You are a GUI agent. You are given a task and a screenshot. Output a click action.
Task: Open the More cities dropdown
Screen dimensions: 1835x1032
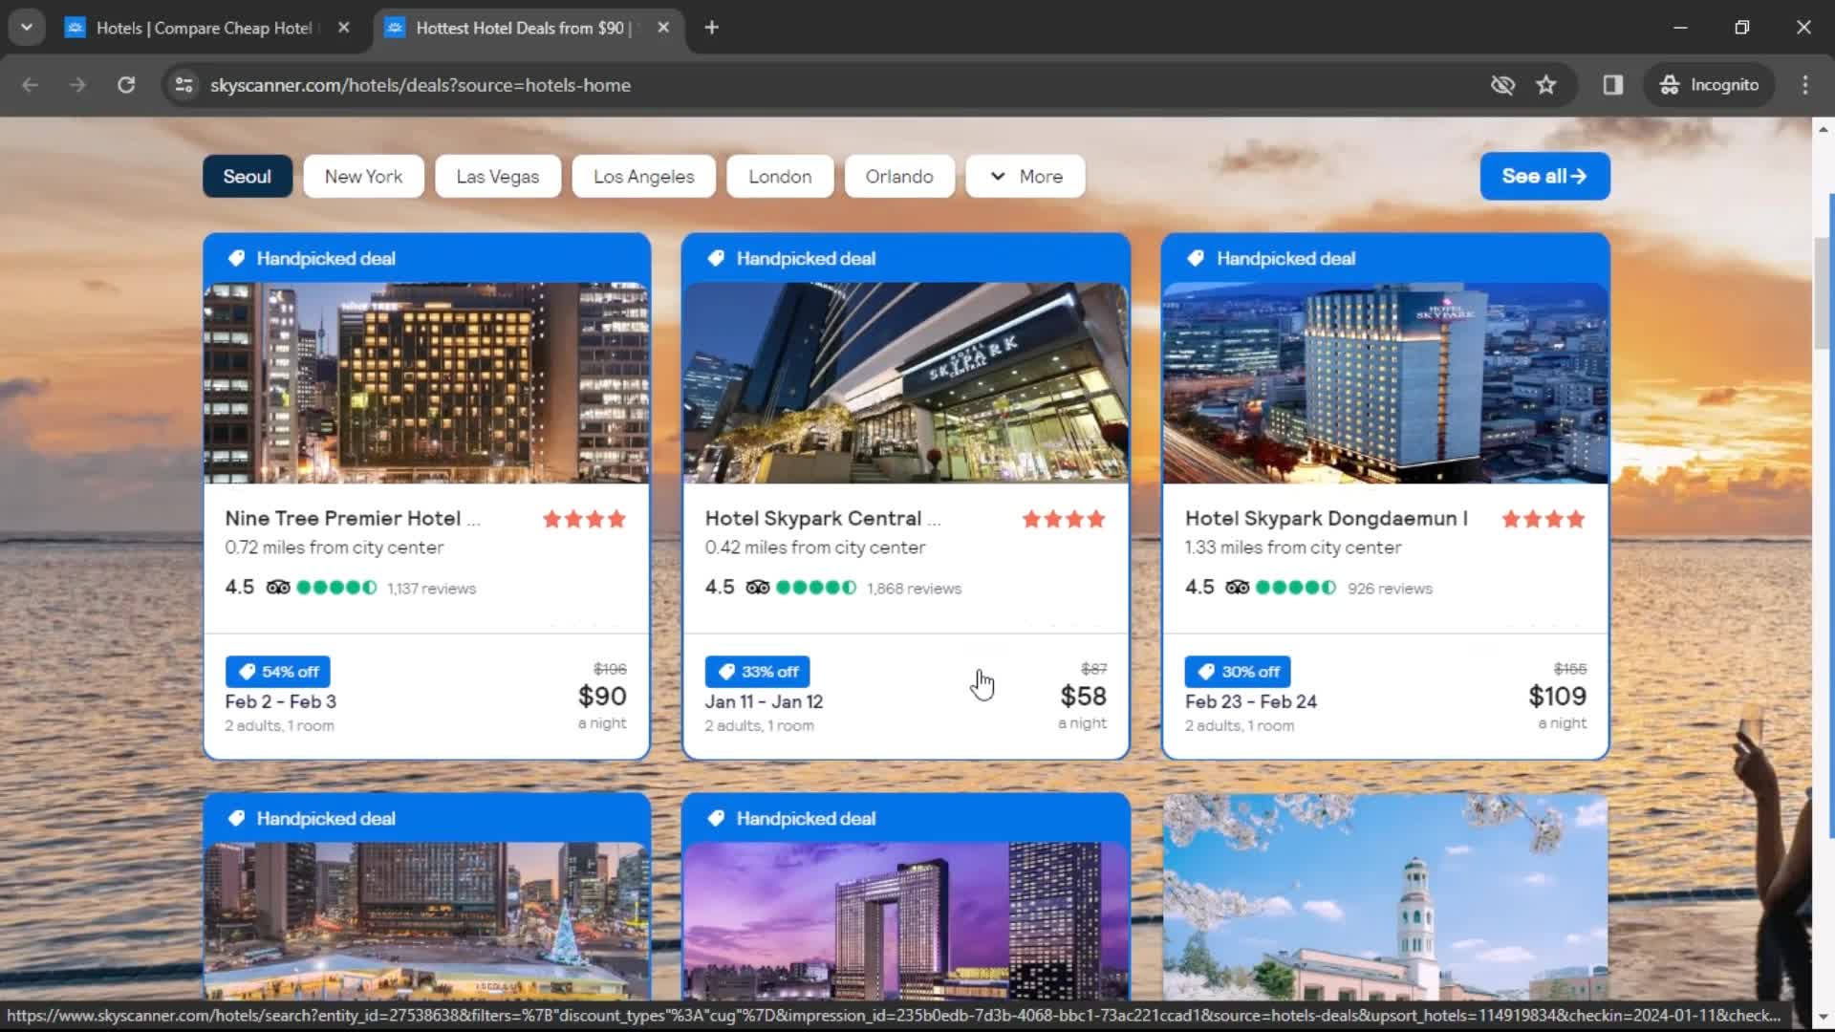click(x=1025, y=176)
